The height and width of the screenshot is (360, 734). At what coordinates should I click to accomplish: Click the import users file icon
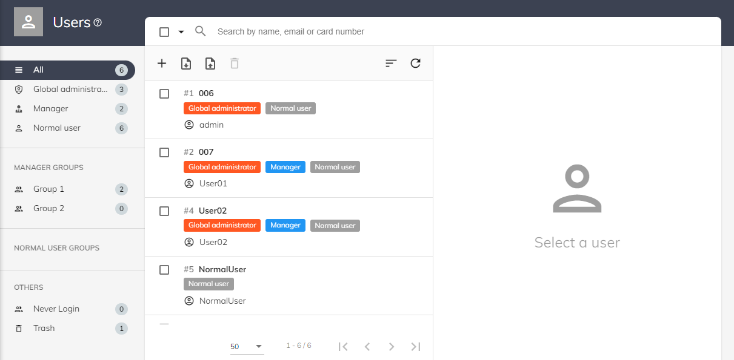pos(186,64)
